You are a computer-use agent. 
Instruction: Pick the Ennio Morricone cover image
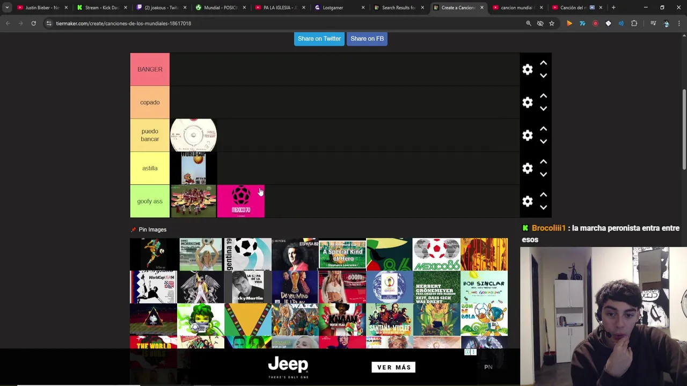click(200, 254)
